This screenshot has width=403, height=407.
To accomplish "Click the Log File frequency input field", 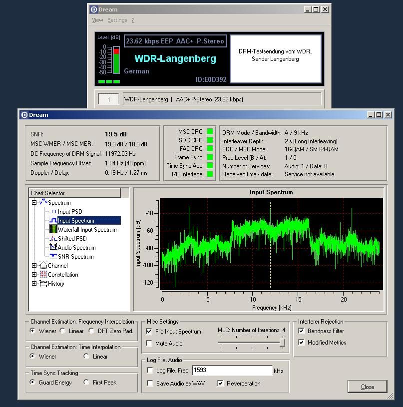I will click(232, 370).
